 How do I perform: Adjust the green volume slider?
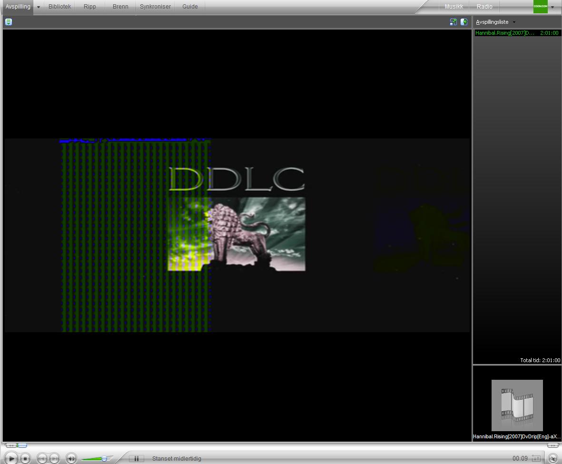(x=97, y=459)
